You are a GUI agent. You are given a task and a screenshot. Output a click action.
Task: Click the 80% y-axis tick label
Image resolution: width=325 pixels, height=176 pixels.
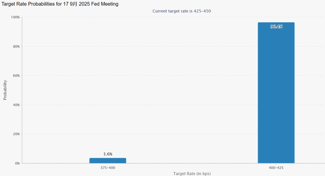(x=16, y=46)
